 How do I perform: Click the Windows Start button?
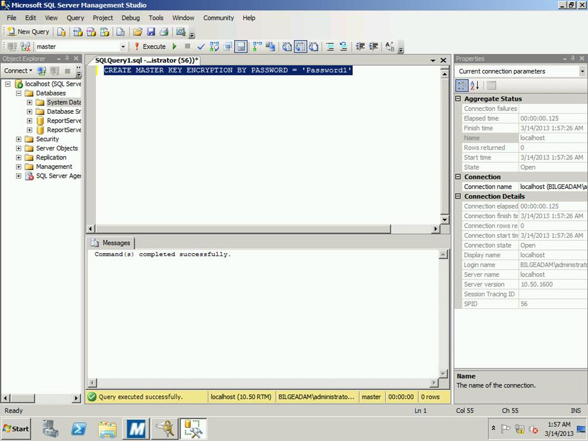coord(16,429)
